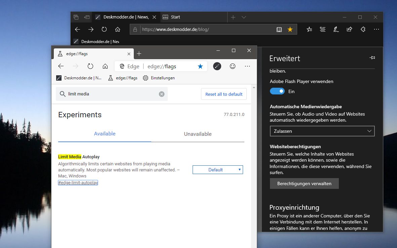Screen dimensions: 397x248
Task: Open edge://flags bookmark in favorites bar
Action: point(123,78)
